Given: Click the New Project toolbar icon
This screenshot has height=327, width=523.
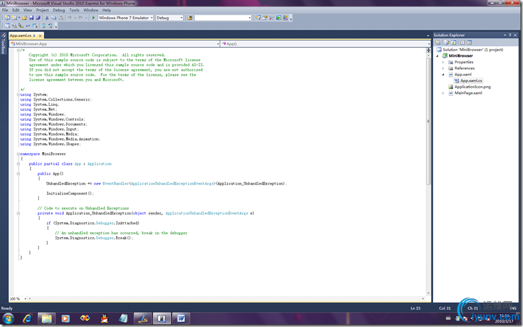Looking at the screenshot, I should [7, 18].
